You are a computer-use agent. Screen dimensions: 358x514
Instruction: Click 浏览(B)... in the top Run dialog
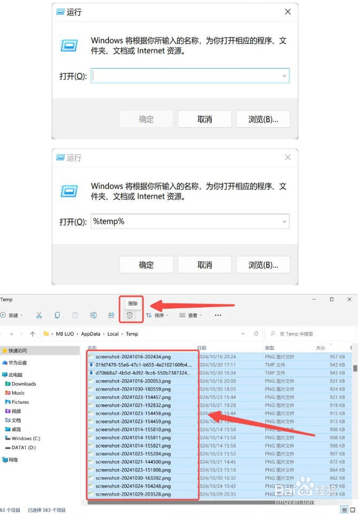tap(263, 119)
